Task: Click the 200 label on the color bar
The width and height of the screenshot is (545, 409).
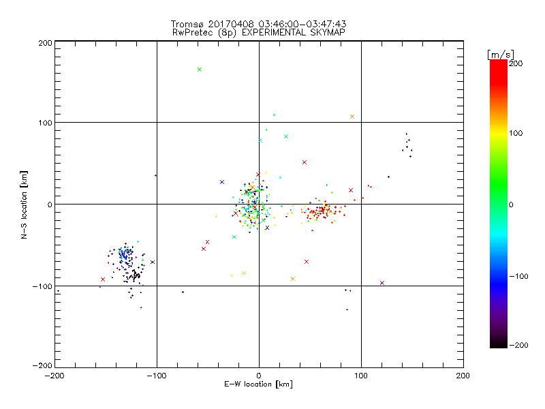Action: coord(516,63)
